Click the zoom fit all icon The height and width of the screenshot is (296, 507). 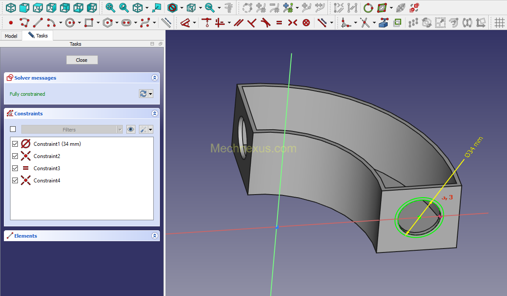(110, 7)
